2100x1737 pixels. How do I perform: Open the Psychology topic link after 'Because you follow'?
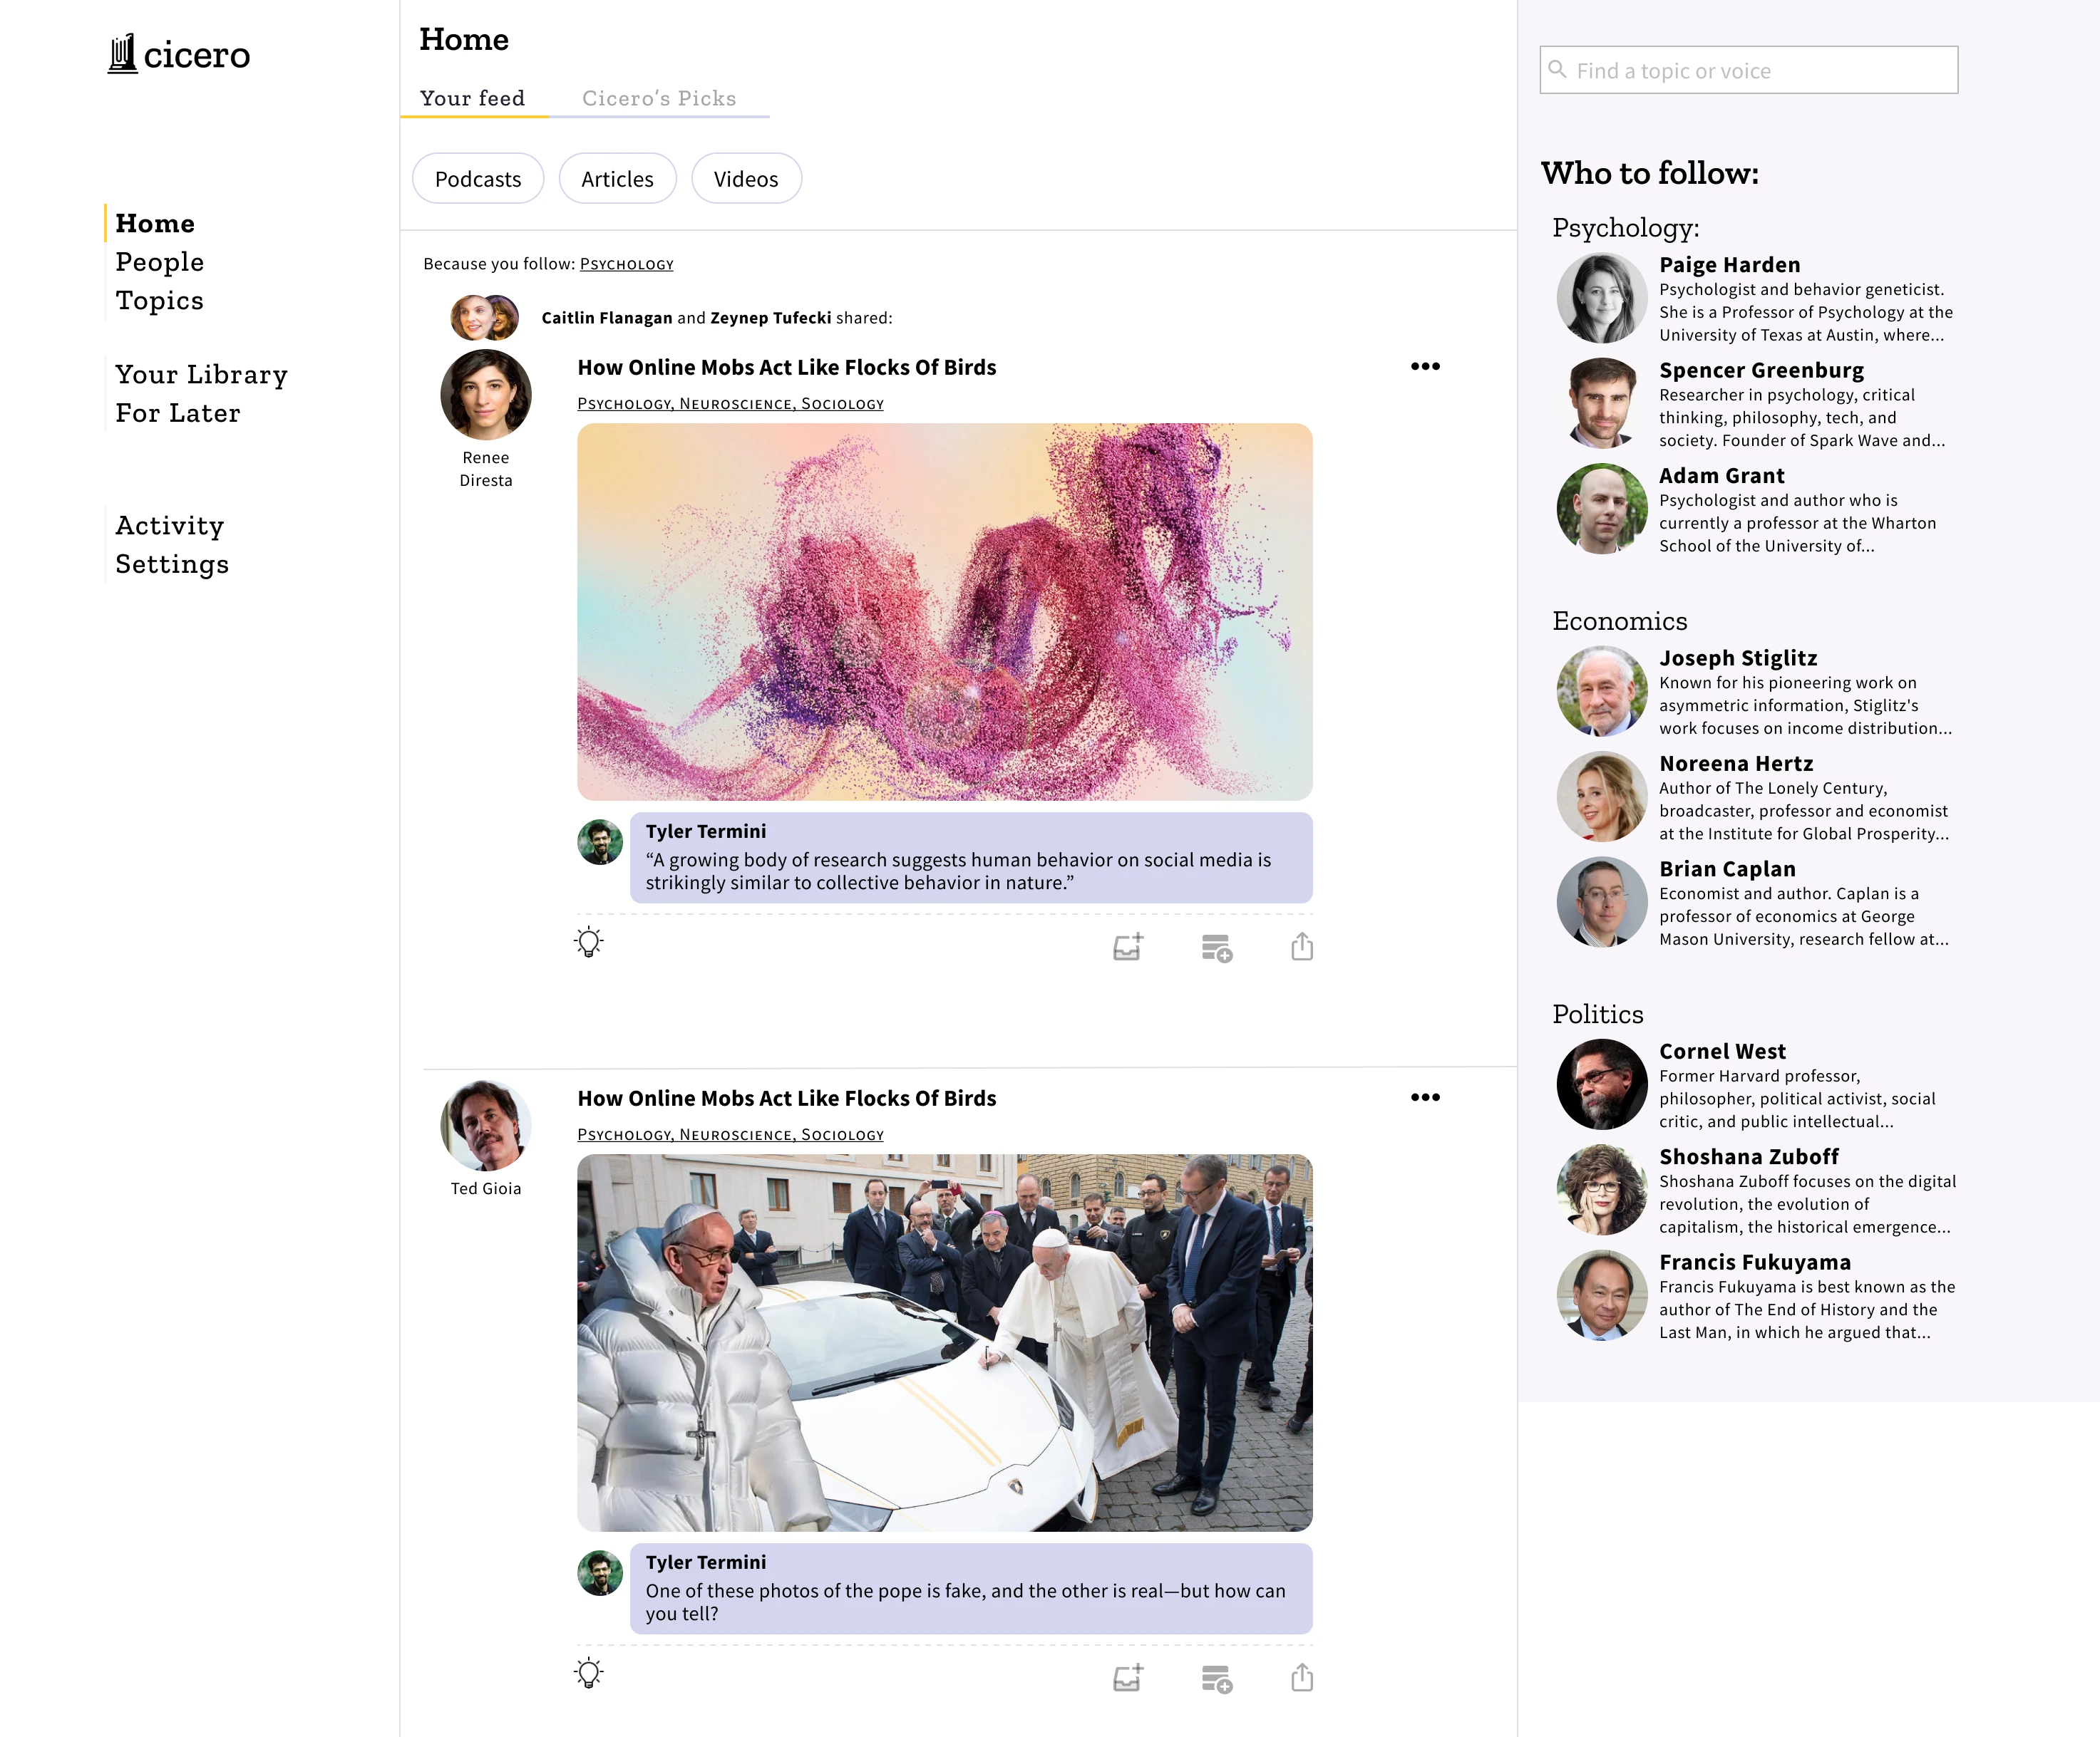(626, 264)
